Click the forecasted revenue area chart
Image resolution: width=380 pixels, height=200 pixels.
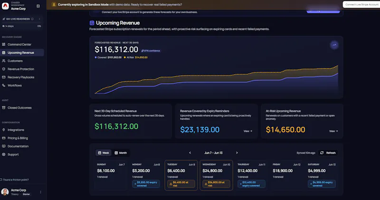(x=216, y=79)
